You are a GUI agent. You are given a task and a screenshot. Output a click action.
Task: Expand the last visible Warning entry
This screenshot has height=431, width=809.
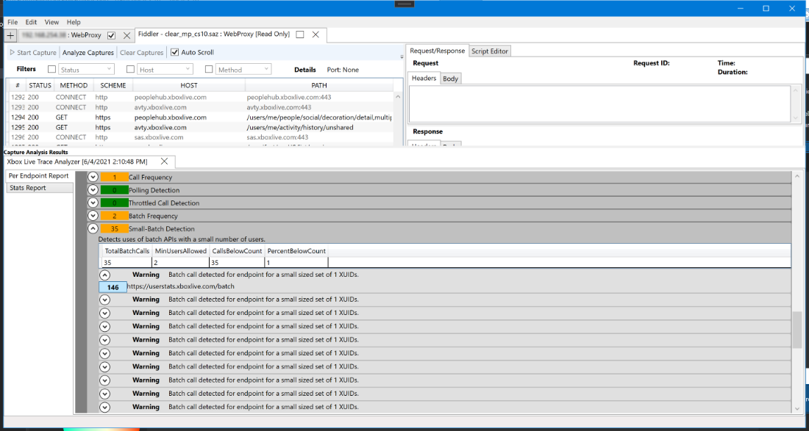coord(104,407)
